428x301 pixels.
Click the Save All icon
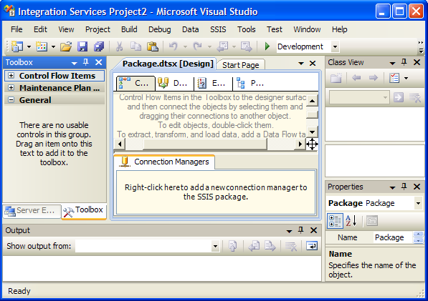point(99,46)
